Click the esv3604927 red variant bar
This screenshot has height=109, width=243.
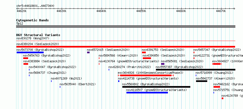217,64
